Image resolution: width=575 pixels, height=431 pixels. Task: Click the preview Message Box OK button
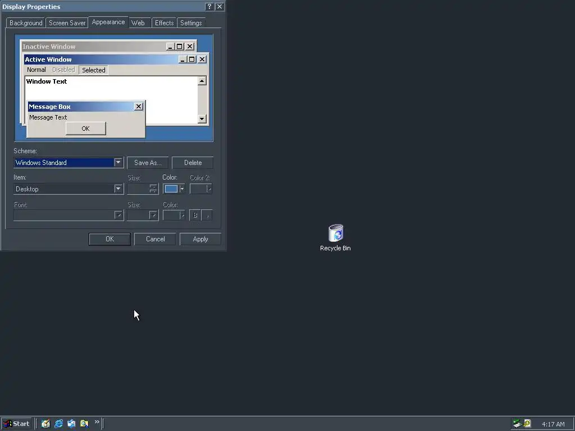click(x=86, y=129)
